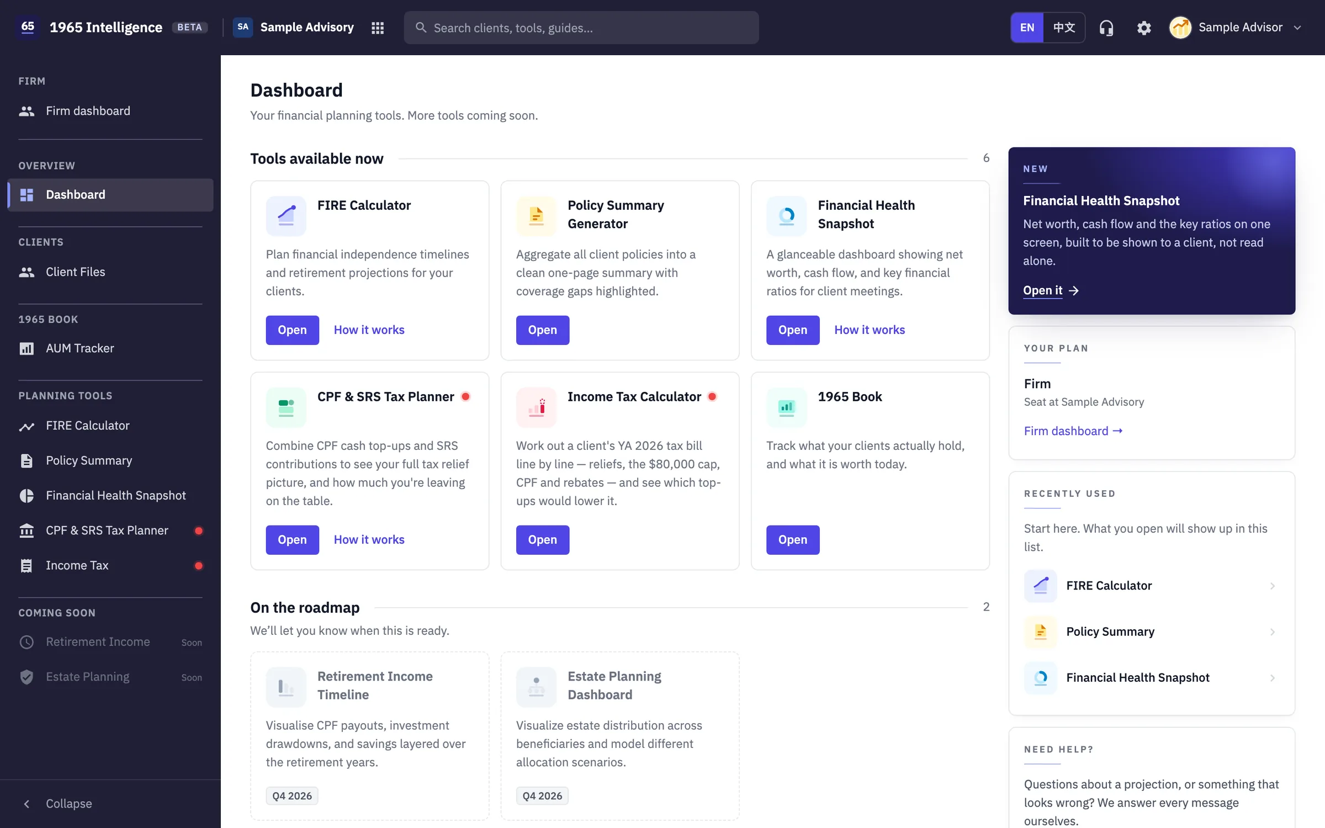
Task: Open settings via the gear icon
Action: pos(1144,28)
